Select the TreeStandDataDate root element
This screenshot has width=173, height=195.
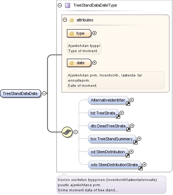point(21,93)
